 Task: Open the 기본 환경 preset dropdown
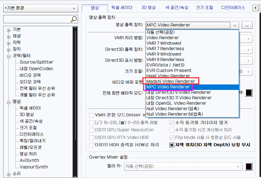tap(41, 8)
